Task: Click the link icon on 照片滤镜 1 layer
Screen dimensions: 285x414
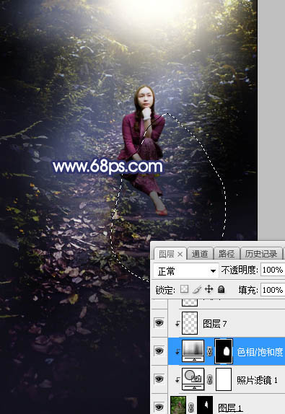Action: [210, 379]
